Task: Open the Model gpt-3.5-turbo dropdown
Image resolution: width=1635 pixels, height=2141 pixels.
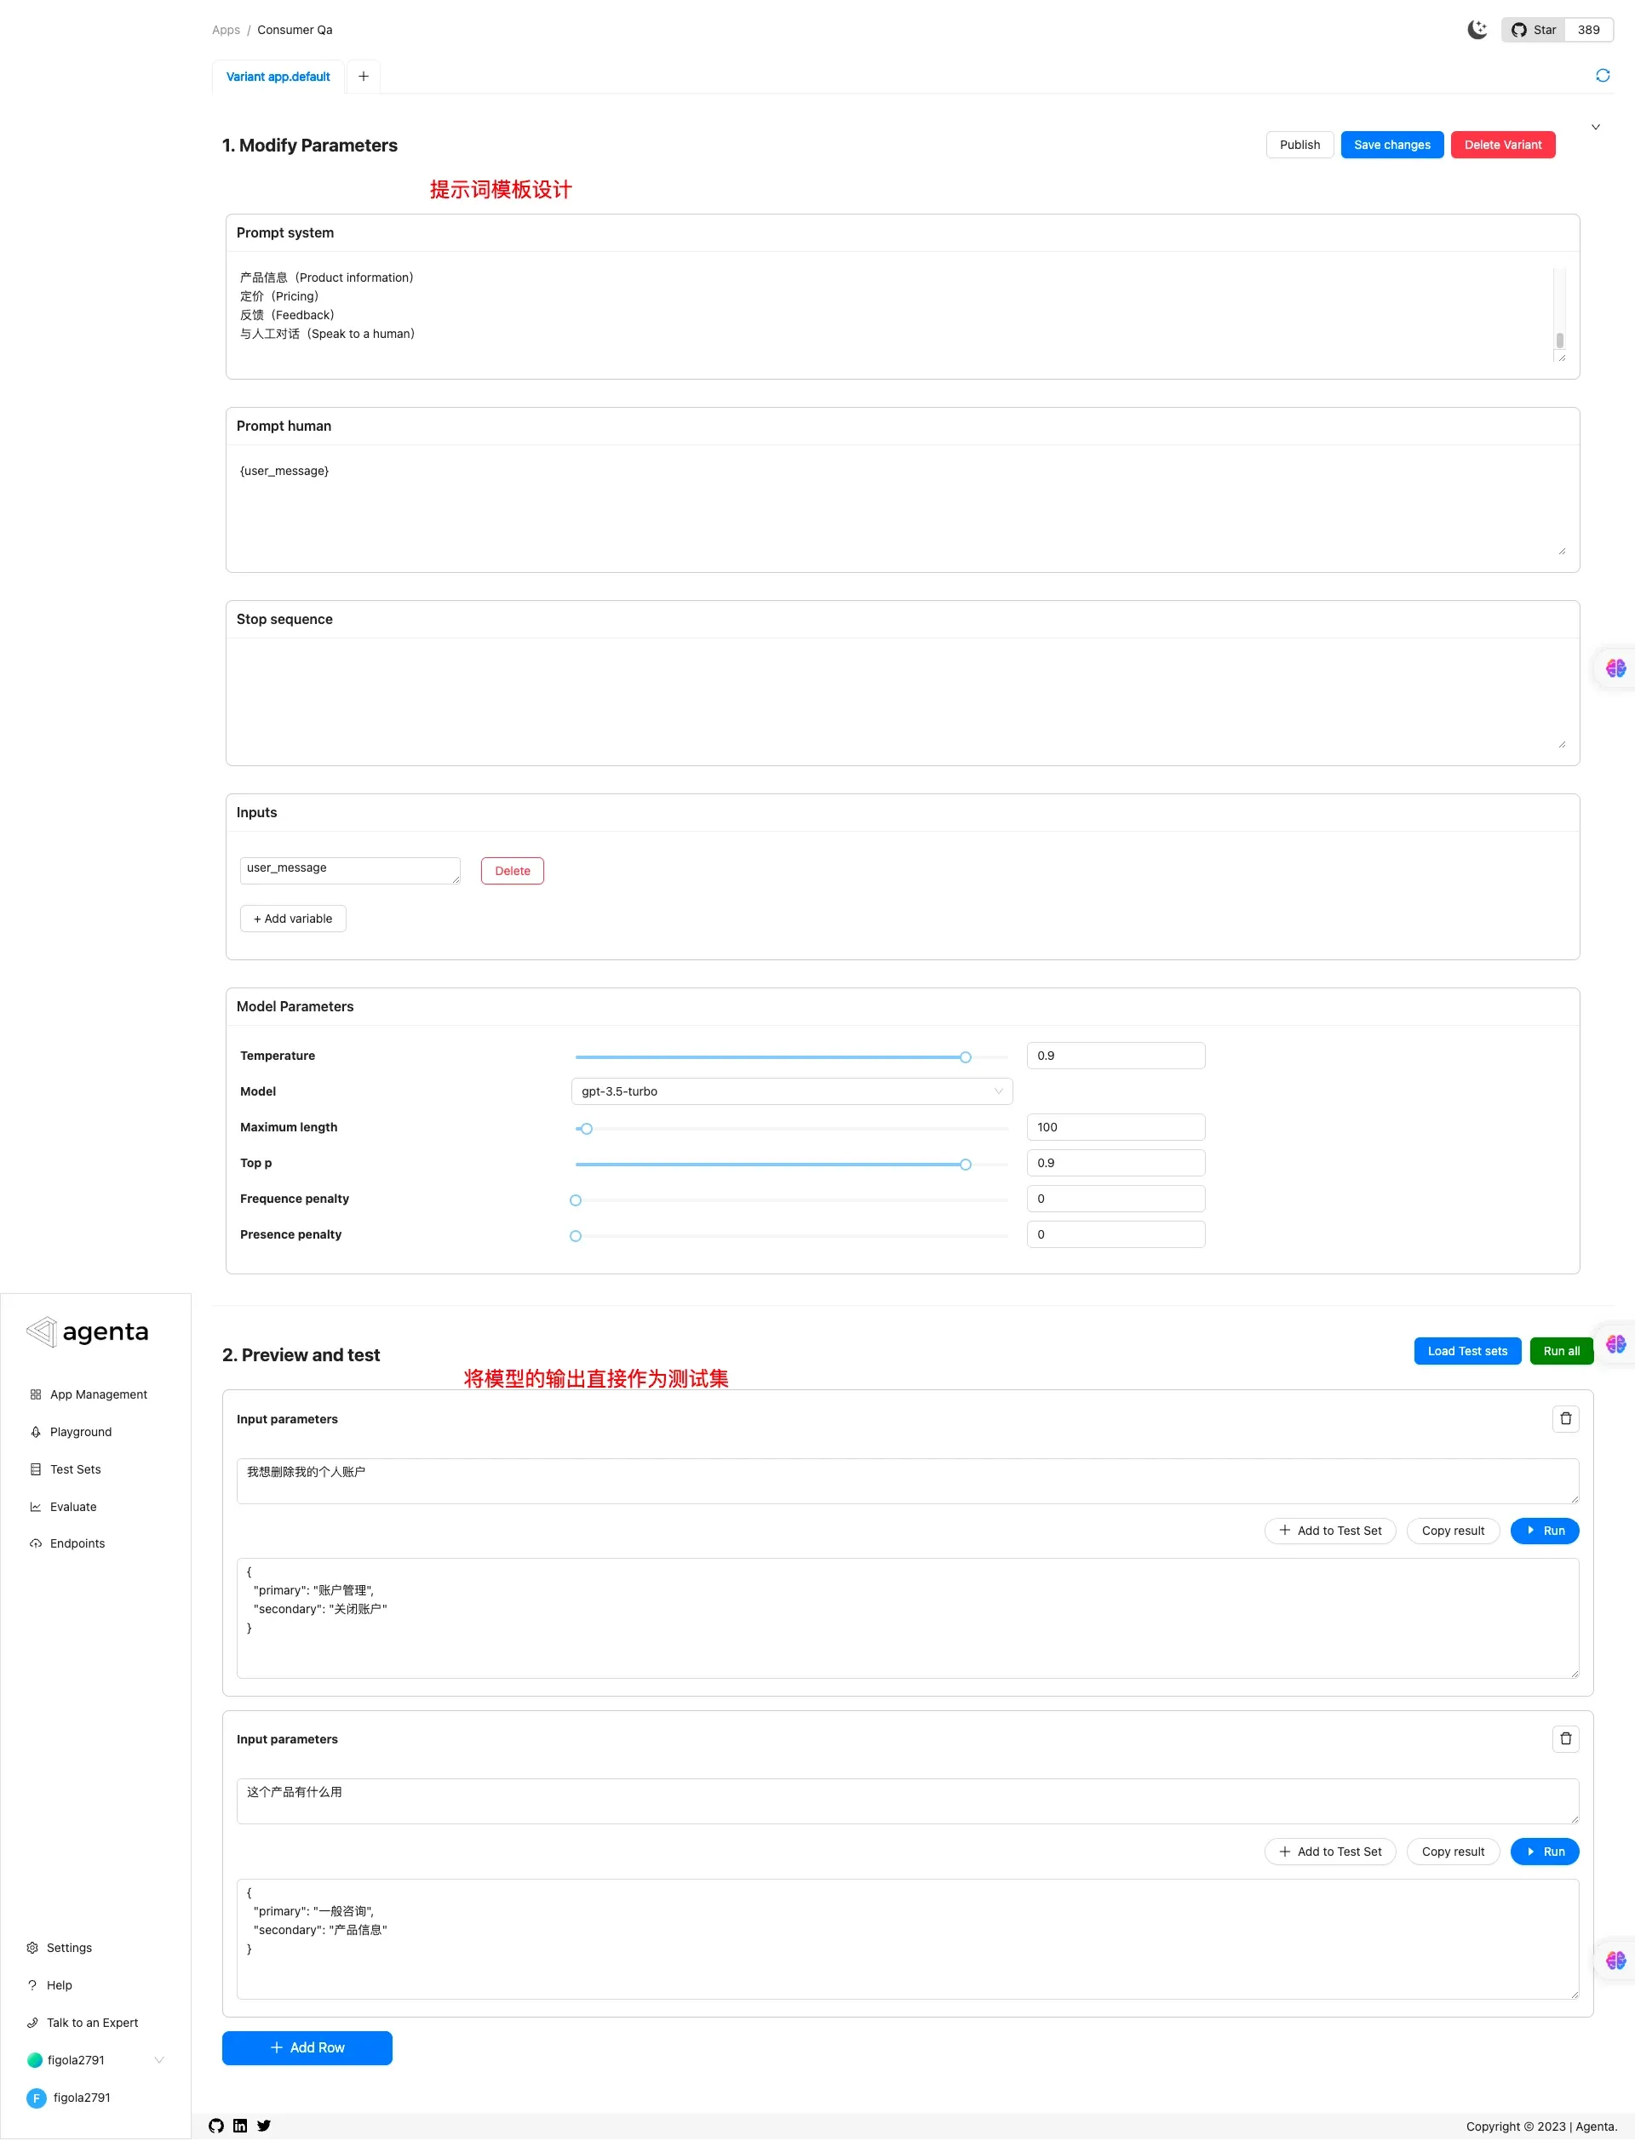Action: 791,1091
